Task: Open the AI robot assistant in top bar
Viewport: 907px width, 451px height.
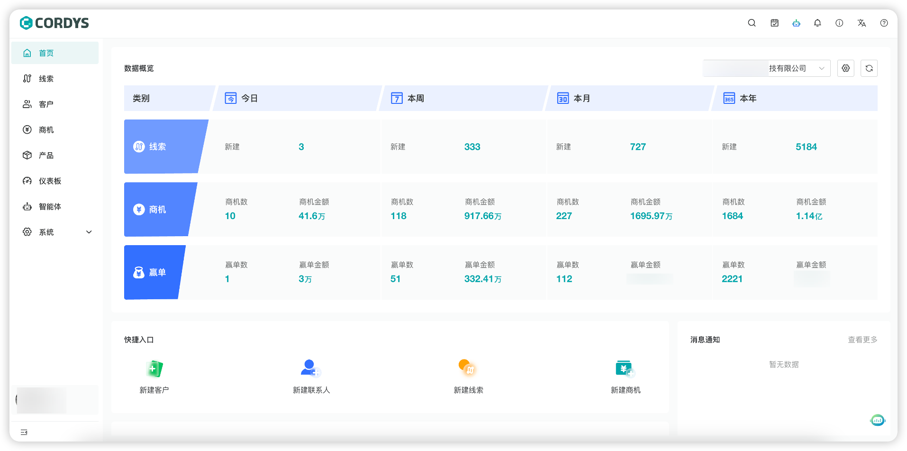Action: [x=796, y=23]
